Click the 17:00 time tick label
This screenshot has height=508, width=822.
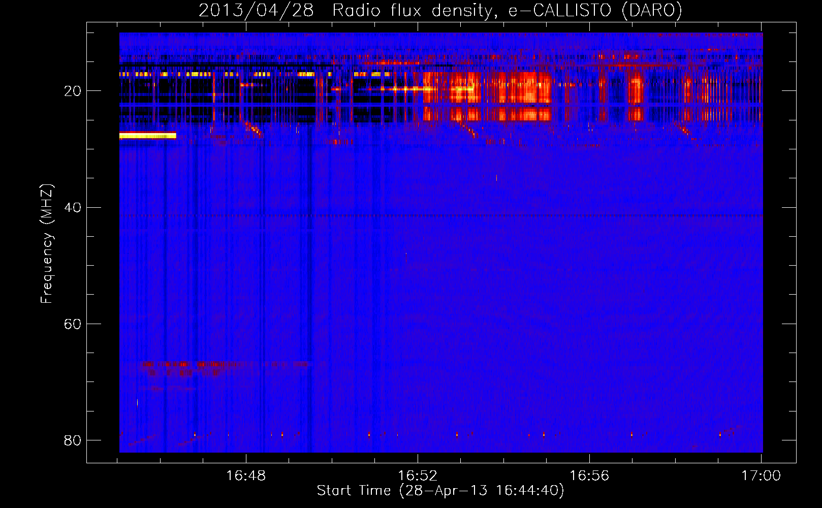click(x=761, y=475)
